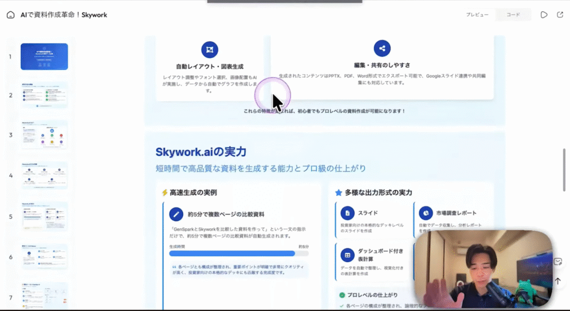
Task: Click the pencil icon beside 約5分で複数ページの比較資料
Action: tap(176, 214)
